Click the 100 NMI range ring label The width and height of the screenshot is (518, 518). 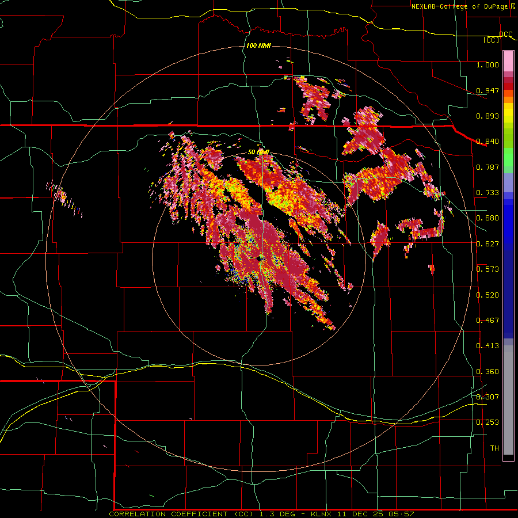[x=258, y=45]
